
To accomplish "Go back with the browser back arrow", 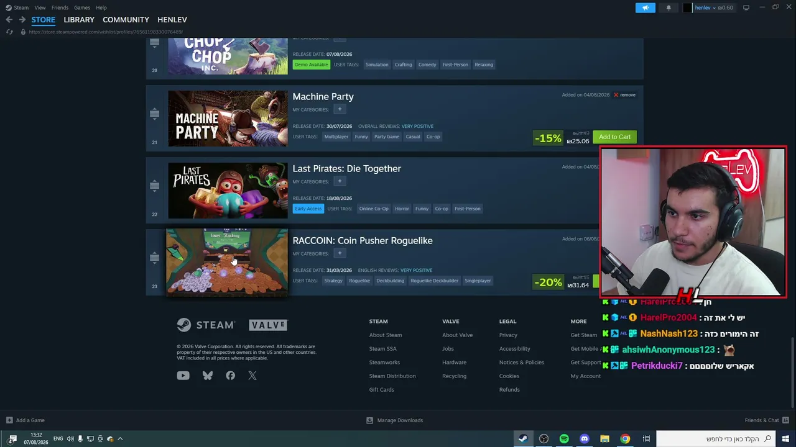I will 9,20.
